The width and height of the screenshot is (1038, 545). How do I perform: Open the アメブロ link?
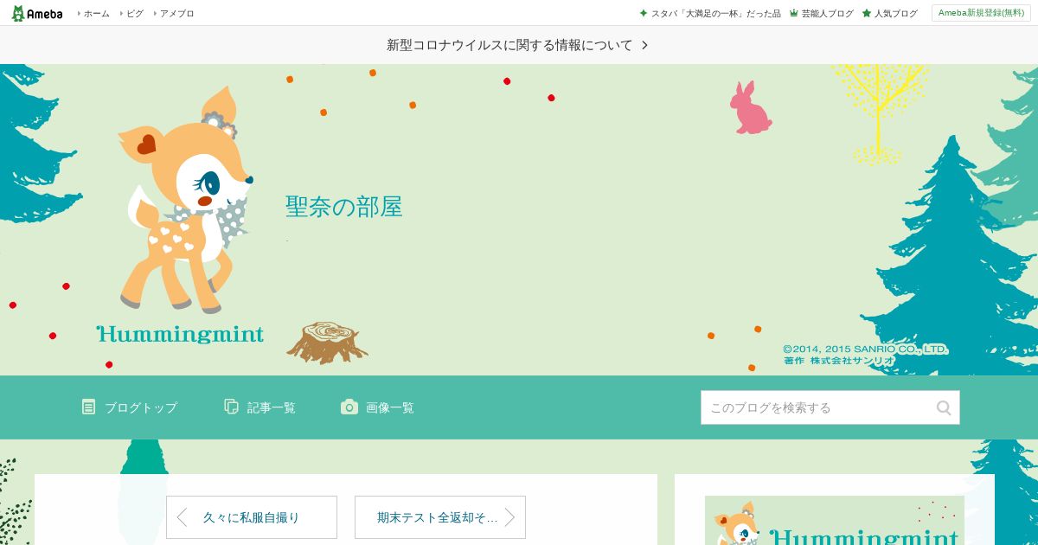click(x=176, y=14)
